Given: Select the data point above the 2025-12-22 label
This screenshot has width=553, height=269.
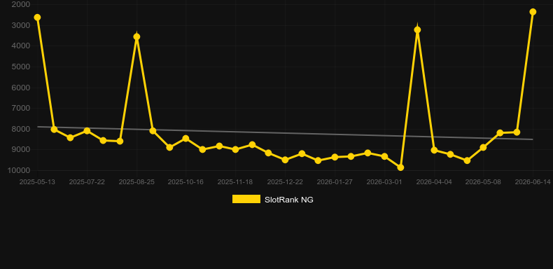Looking at the screenshot, I should (285, 160).
